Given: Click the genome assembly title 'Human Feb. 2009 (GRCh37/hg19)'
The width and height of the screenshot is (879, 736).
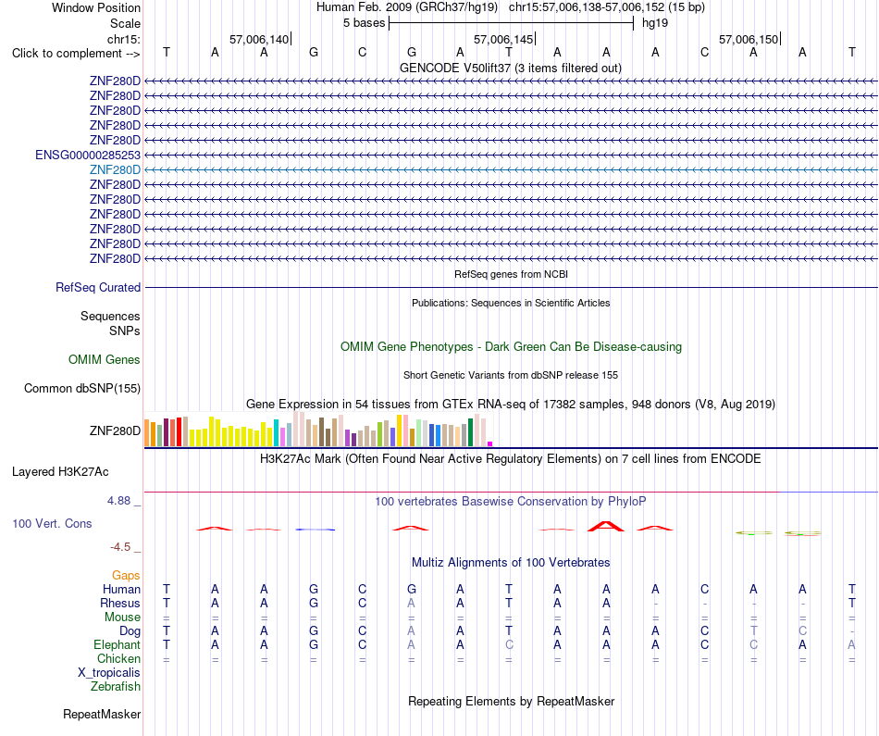Looking at the screenshot, I should [x=407, y=7].
